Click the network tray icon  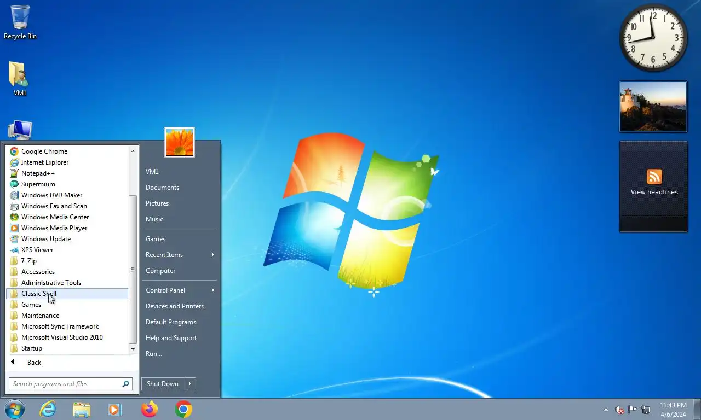646,410
